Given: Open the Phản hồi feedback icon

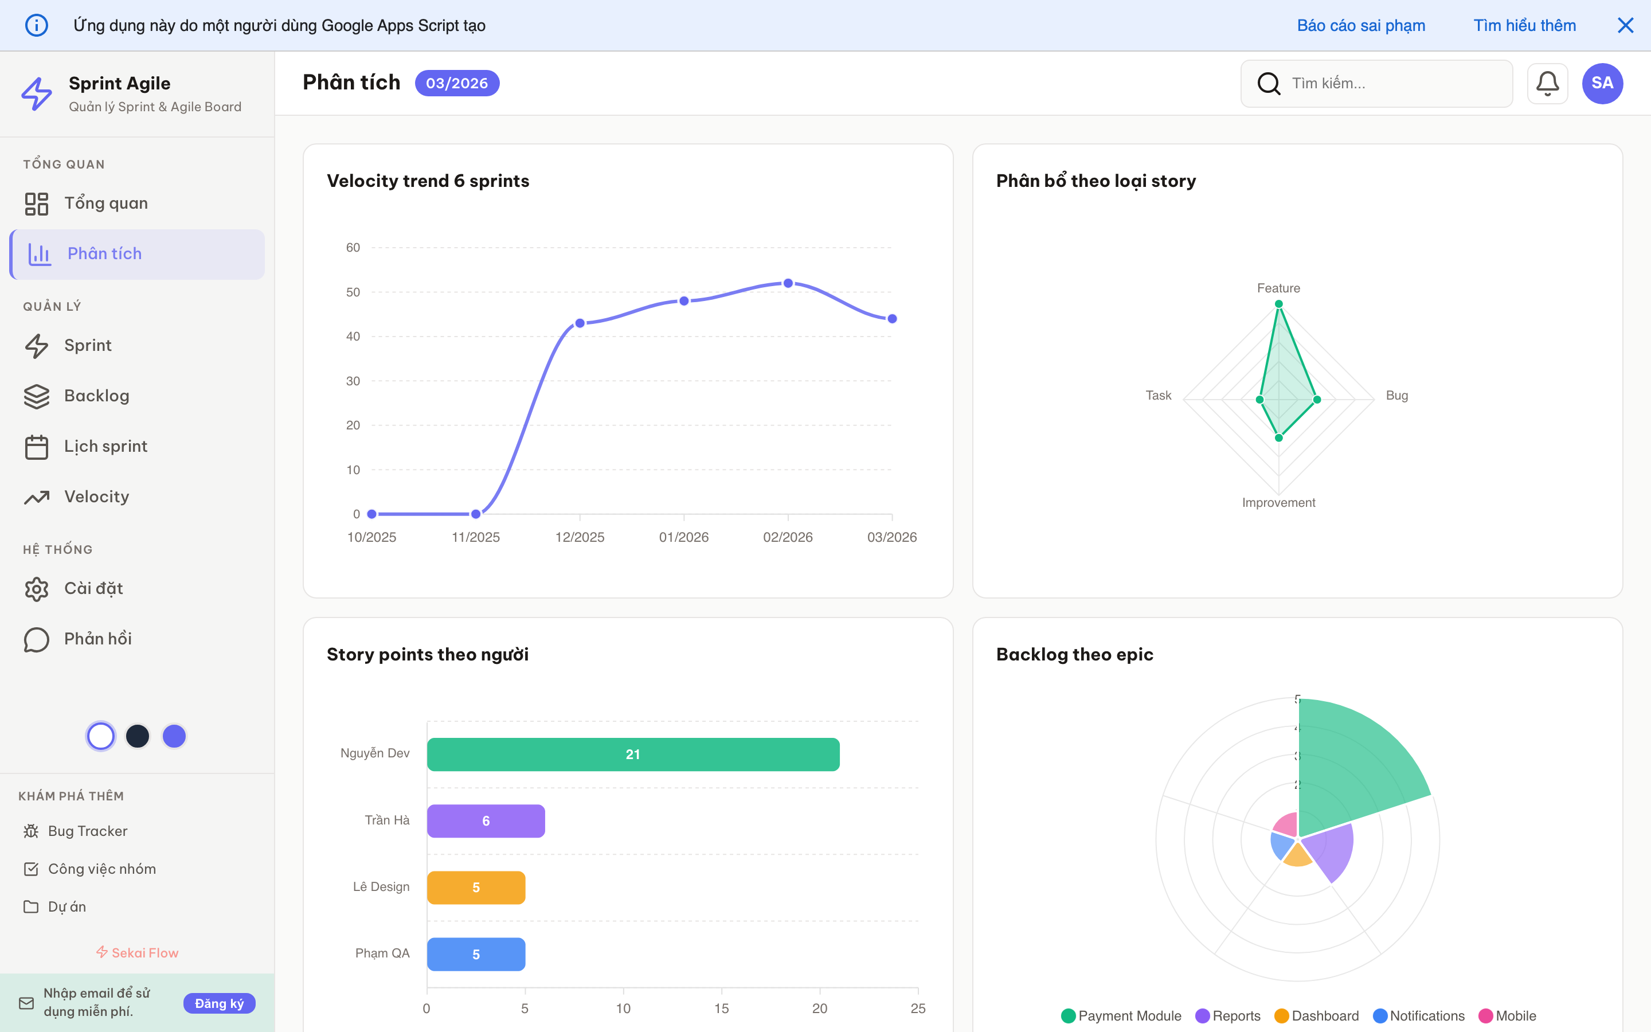Looking at the screenshot, I should [37, 639].
